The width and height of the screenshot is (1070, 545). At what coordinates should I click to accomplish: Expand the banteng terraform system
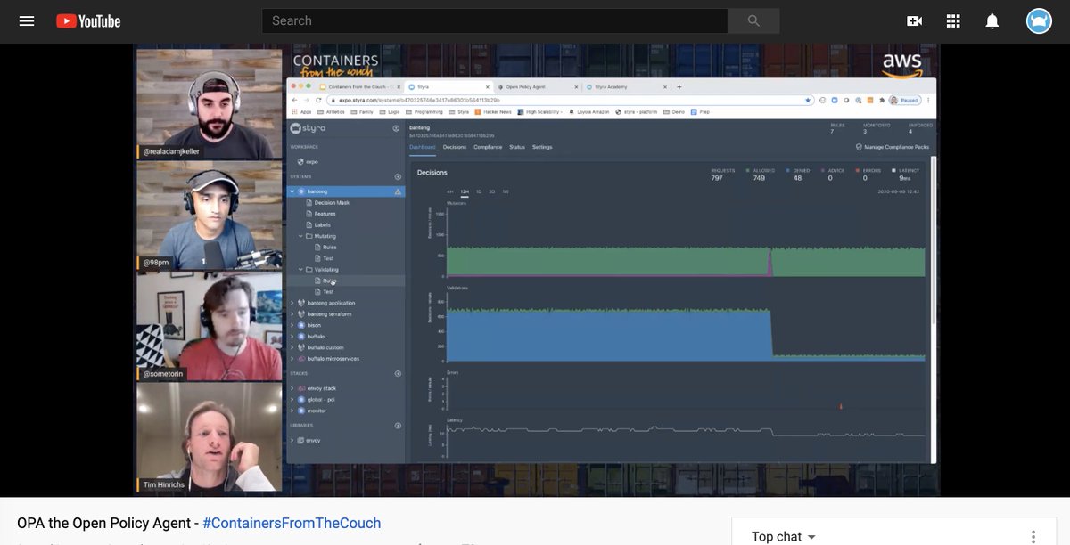click(292, 314)
